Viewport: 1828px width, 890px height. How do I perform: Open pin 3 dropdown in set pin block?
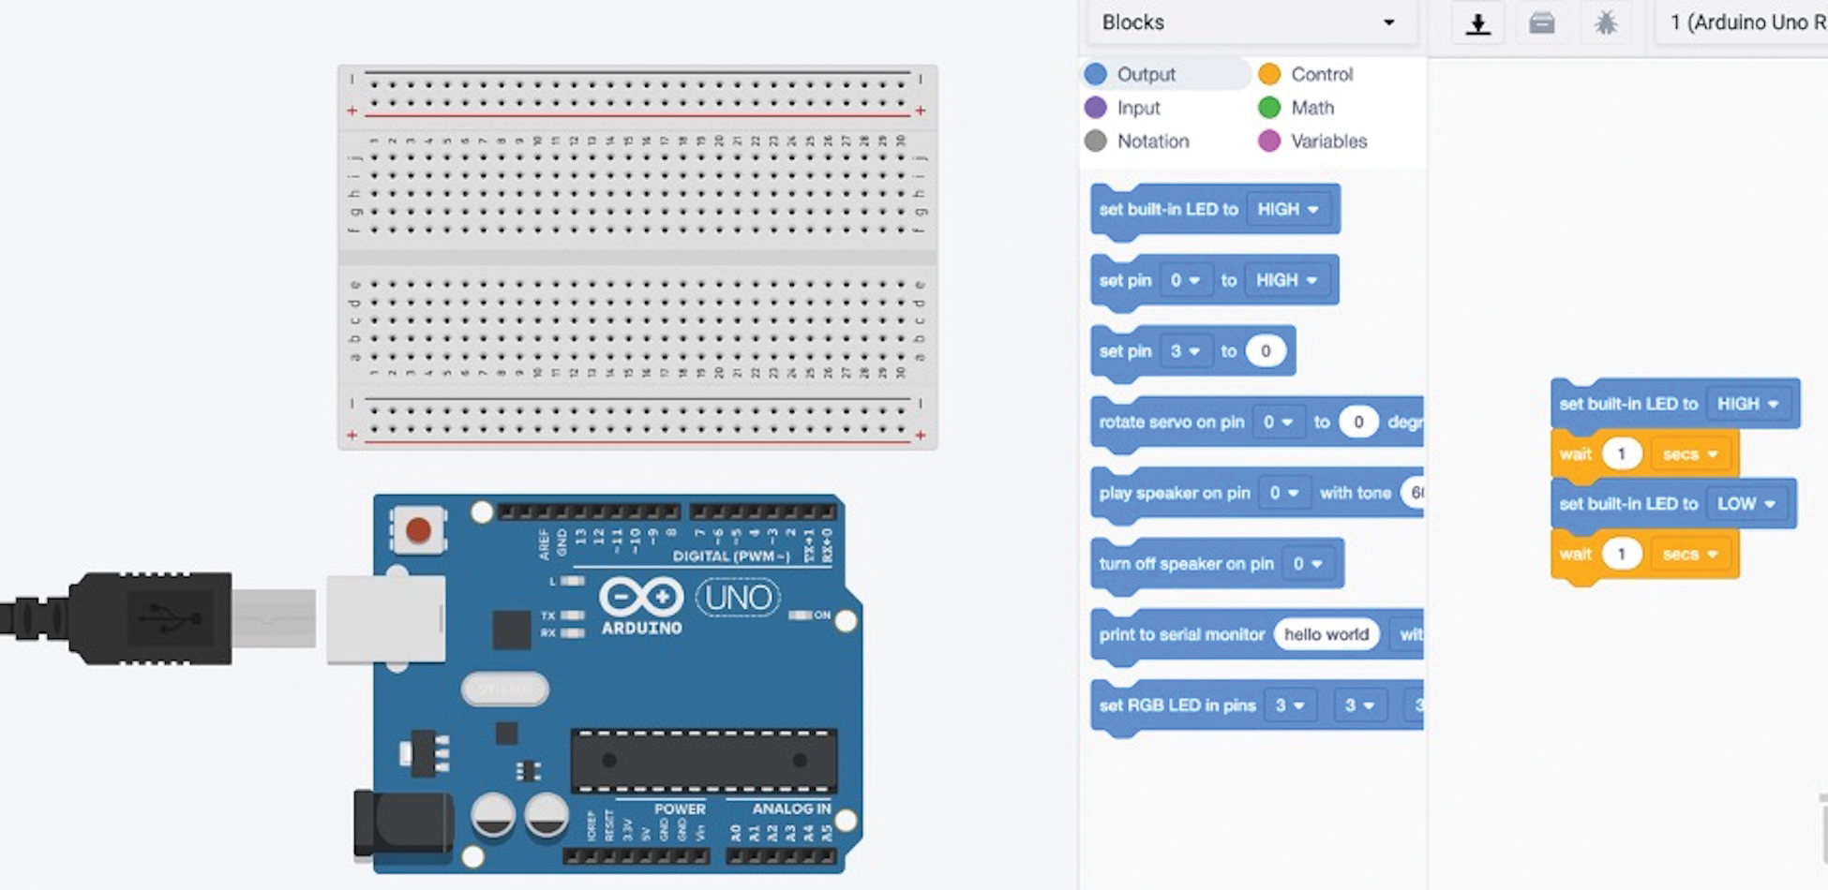coord(1185,351)
